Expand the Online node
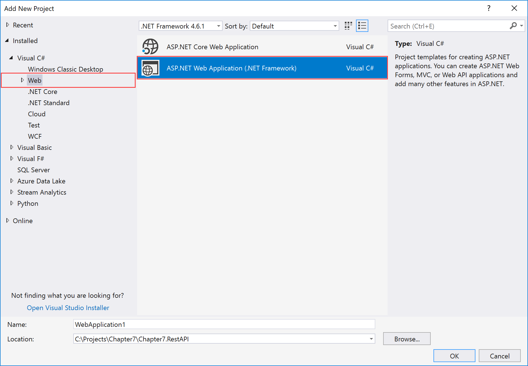The height and width of the screenshot is (366, 528). (8, 220)
